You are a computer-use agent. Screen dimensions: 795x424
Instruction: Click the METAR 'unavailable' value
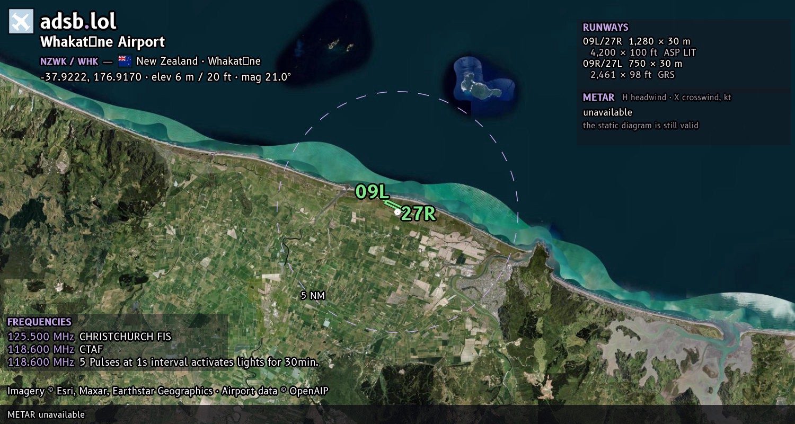[607, 112]
